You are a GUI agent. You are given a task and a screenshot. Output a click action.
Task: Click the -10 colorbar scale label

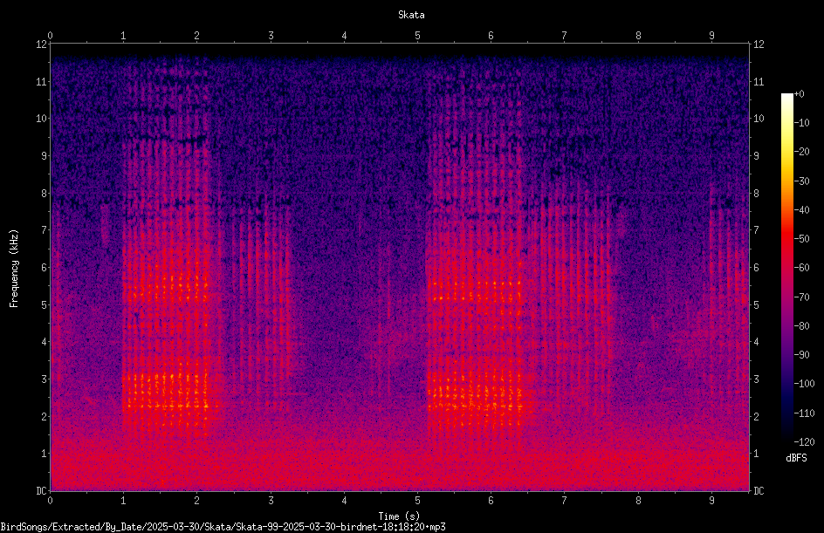[x=801, y=123]
